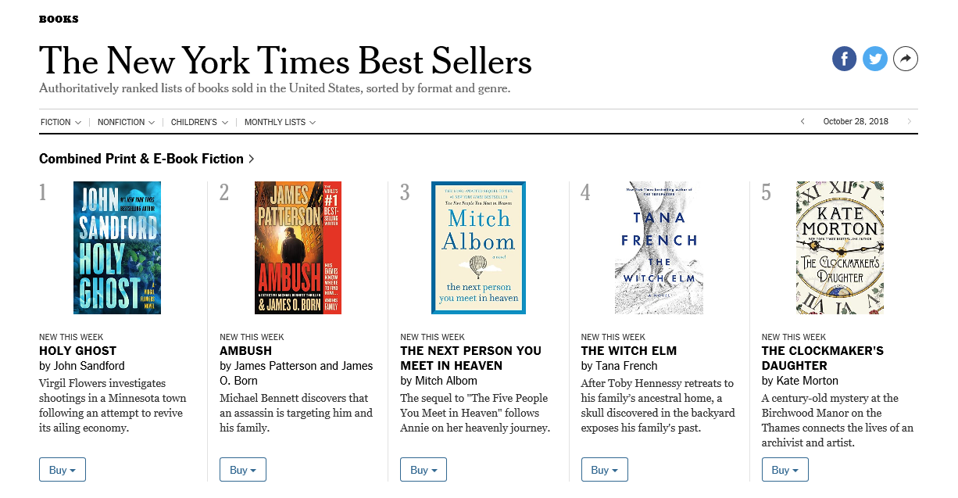Share the page on Twitter
958x498 pixels.
(x=875, y=59)
